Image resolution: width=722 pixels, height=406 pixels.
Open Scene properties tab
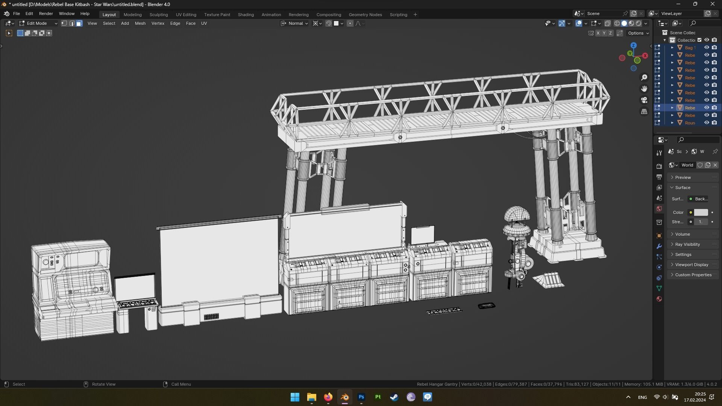point(659,198)
